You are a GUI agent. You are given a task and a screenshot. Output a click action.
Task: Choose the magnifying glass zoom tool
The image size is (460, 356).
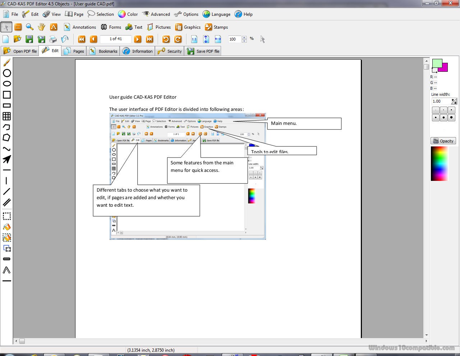[x=30, y=27]
